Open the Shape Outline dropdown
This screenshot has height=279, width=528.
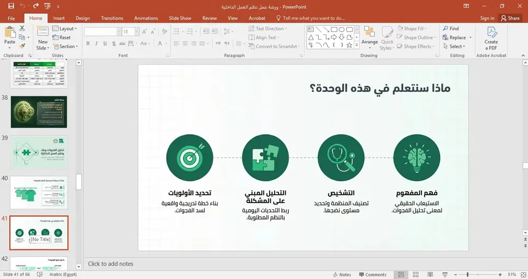416,38
